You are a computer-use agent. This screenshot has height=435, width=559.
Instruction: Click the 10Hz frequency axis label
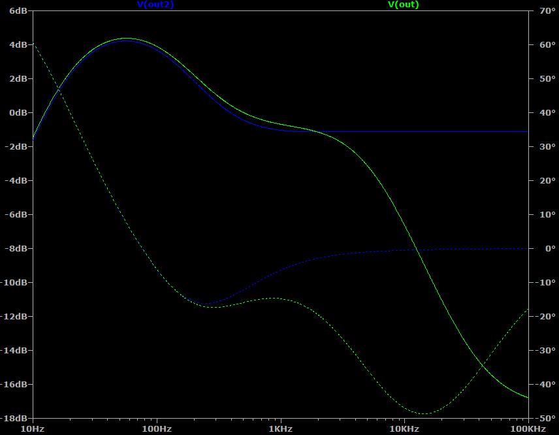tap(32, 429)
